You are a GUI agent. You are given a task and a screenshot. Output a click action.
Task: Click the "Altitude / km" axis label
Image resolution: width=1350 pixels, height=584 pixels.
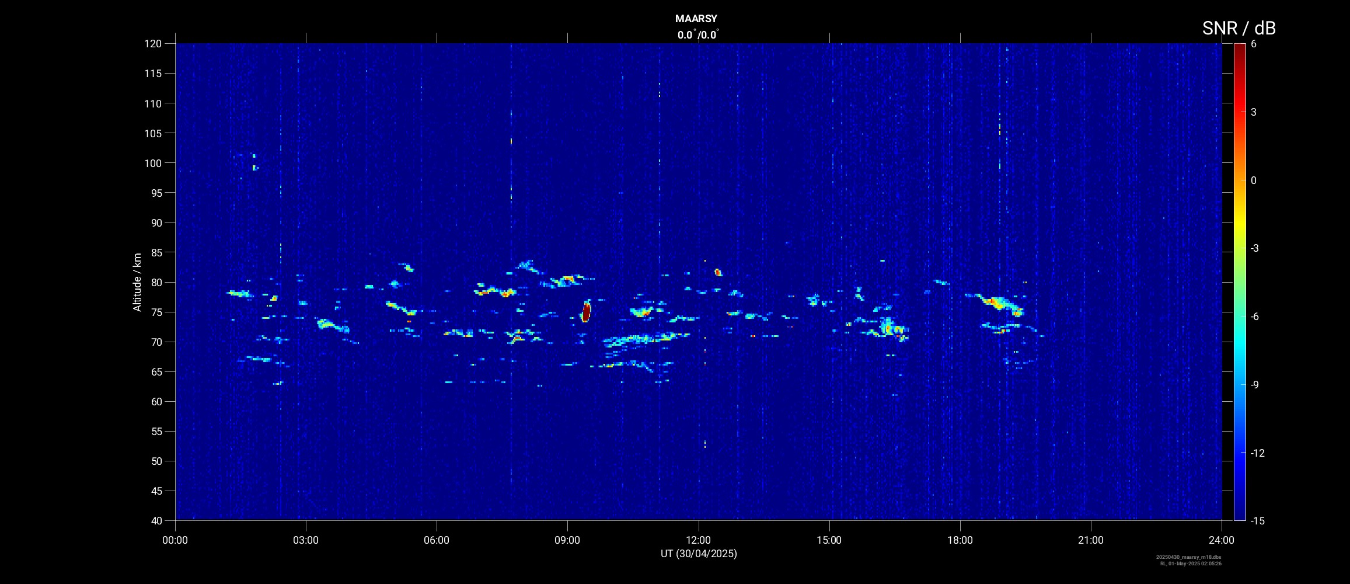click(x=137, y=282)
